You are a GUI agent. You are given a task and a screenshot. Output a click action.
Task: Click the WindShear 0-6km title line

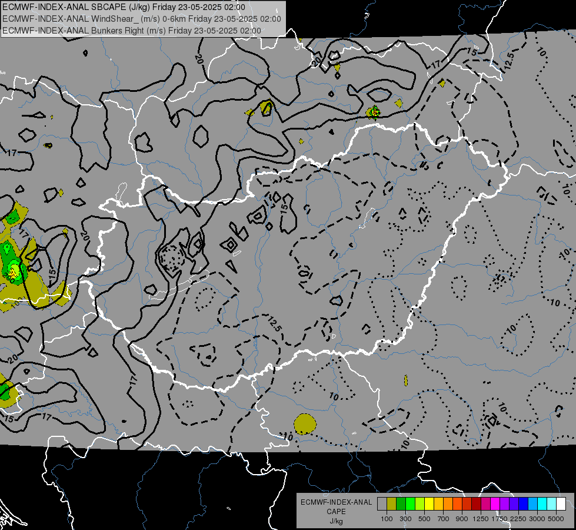(141, 19)
